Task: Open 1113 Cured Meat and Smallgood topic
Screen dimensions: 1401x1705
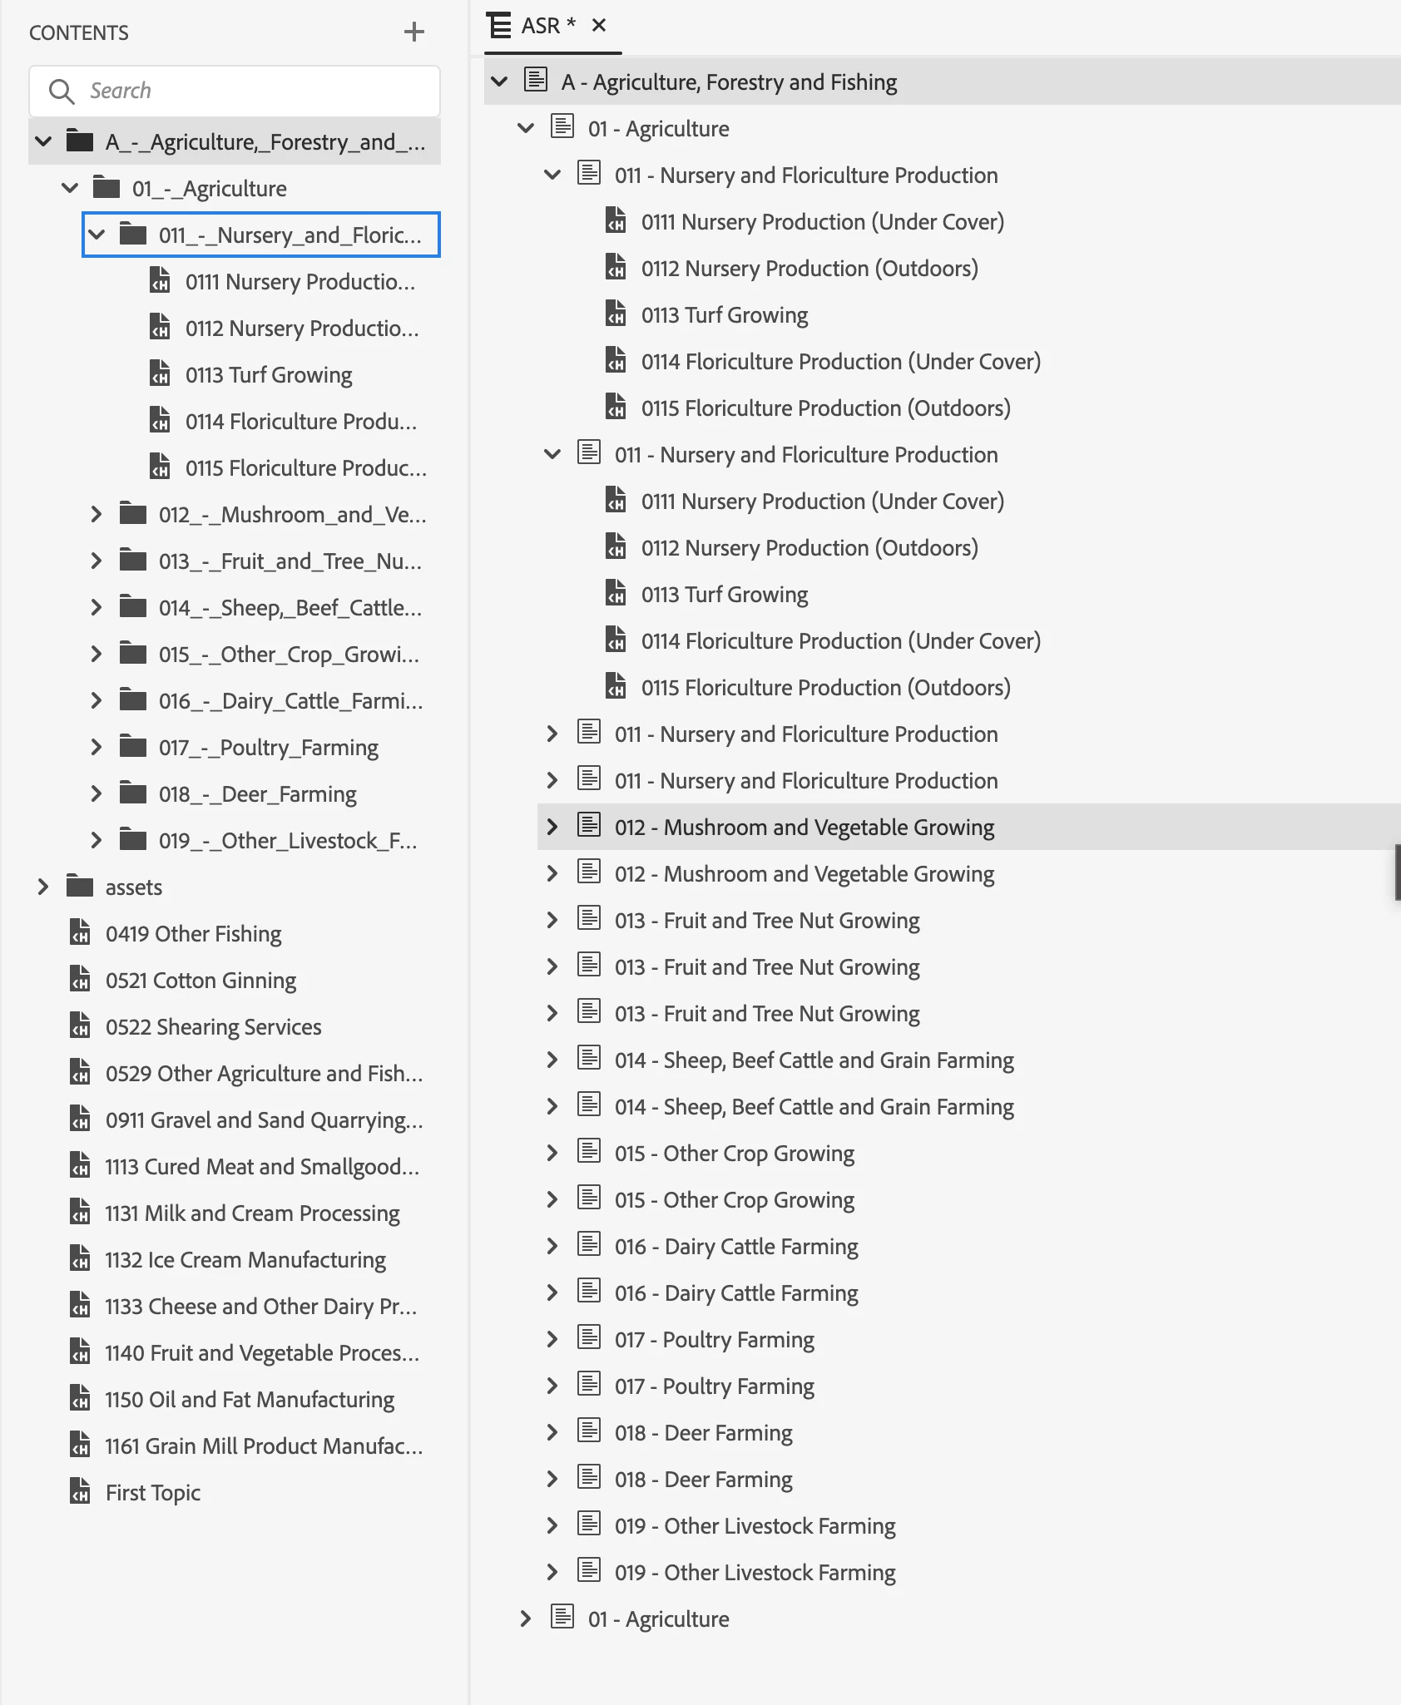Action: [x=262, y=1167]
